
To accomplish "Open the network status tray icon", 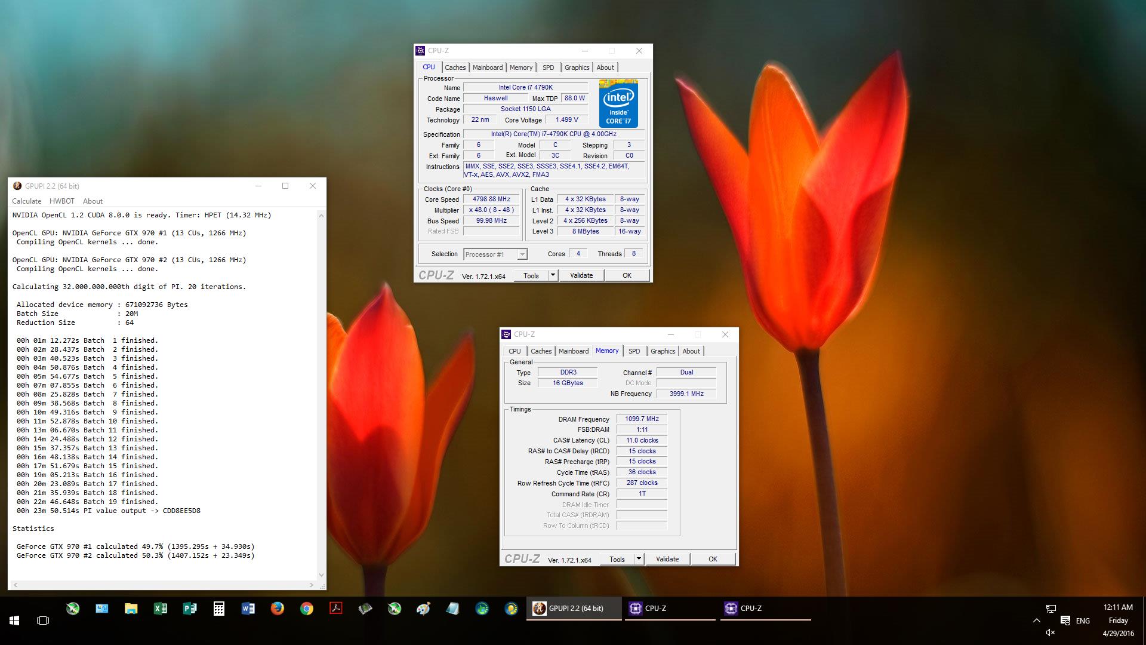I will point(1051,609).
